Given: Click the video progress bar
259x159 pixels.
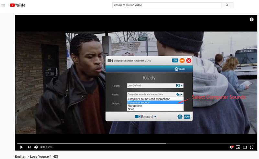Looking at the screenshot, I should click(136, 144).
